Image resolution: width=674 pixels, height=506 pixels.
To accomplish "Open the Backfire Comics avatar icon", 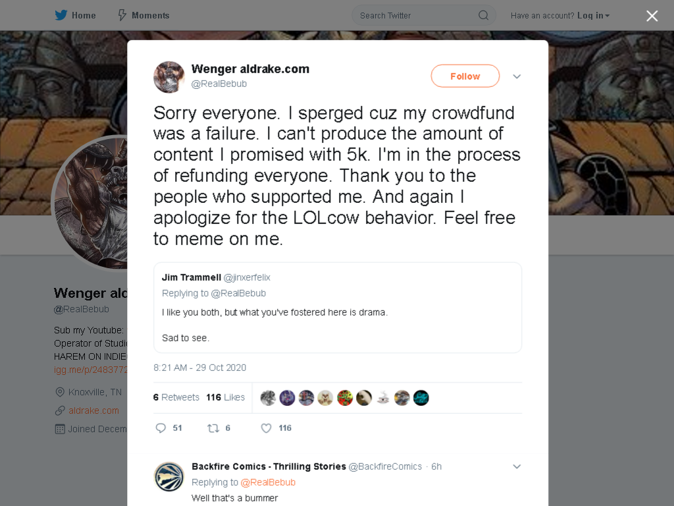I will point(169,477).
